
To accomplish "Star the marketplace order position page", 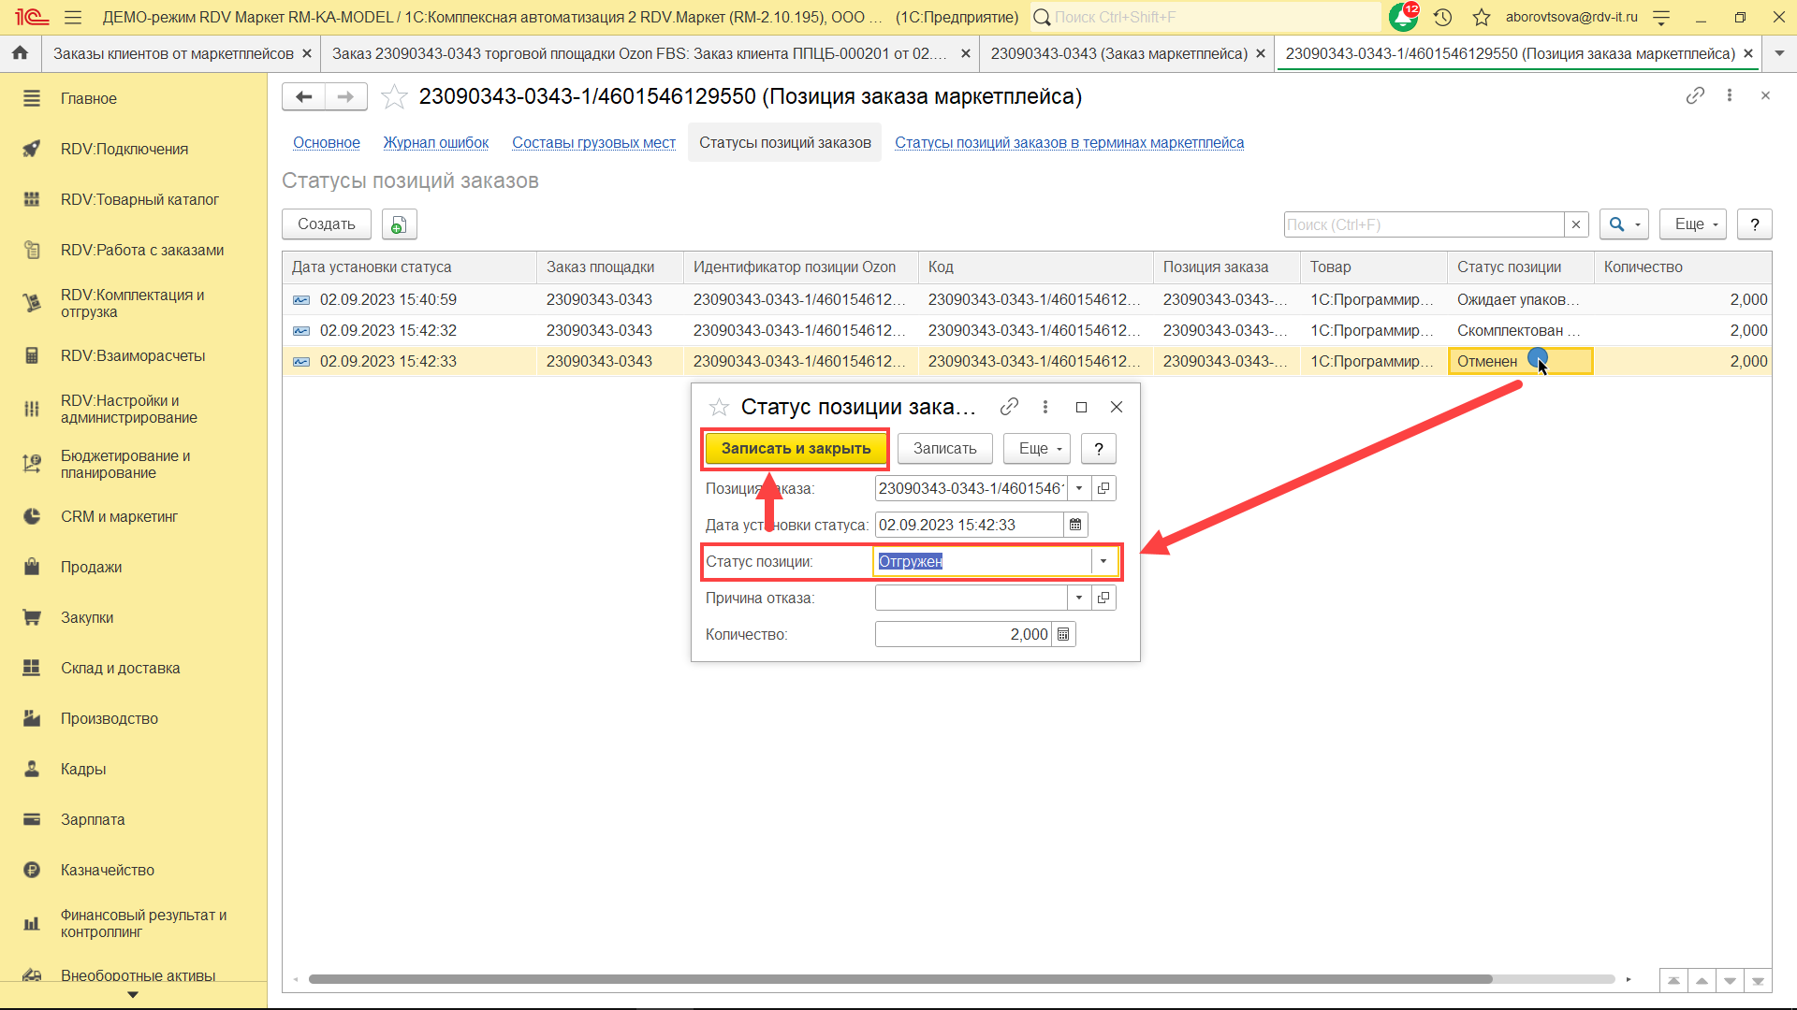I will click(395, 96).
